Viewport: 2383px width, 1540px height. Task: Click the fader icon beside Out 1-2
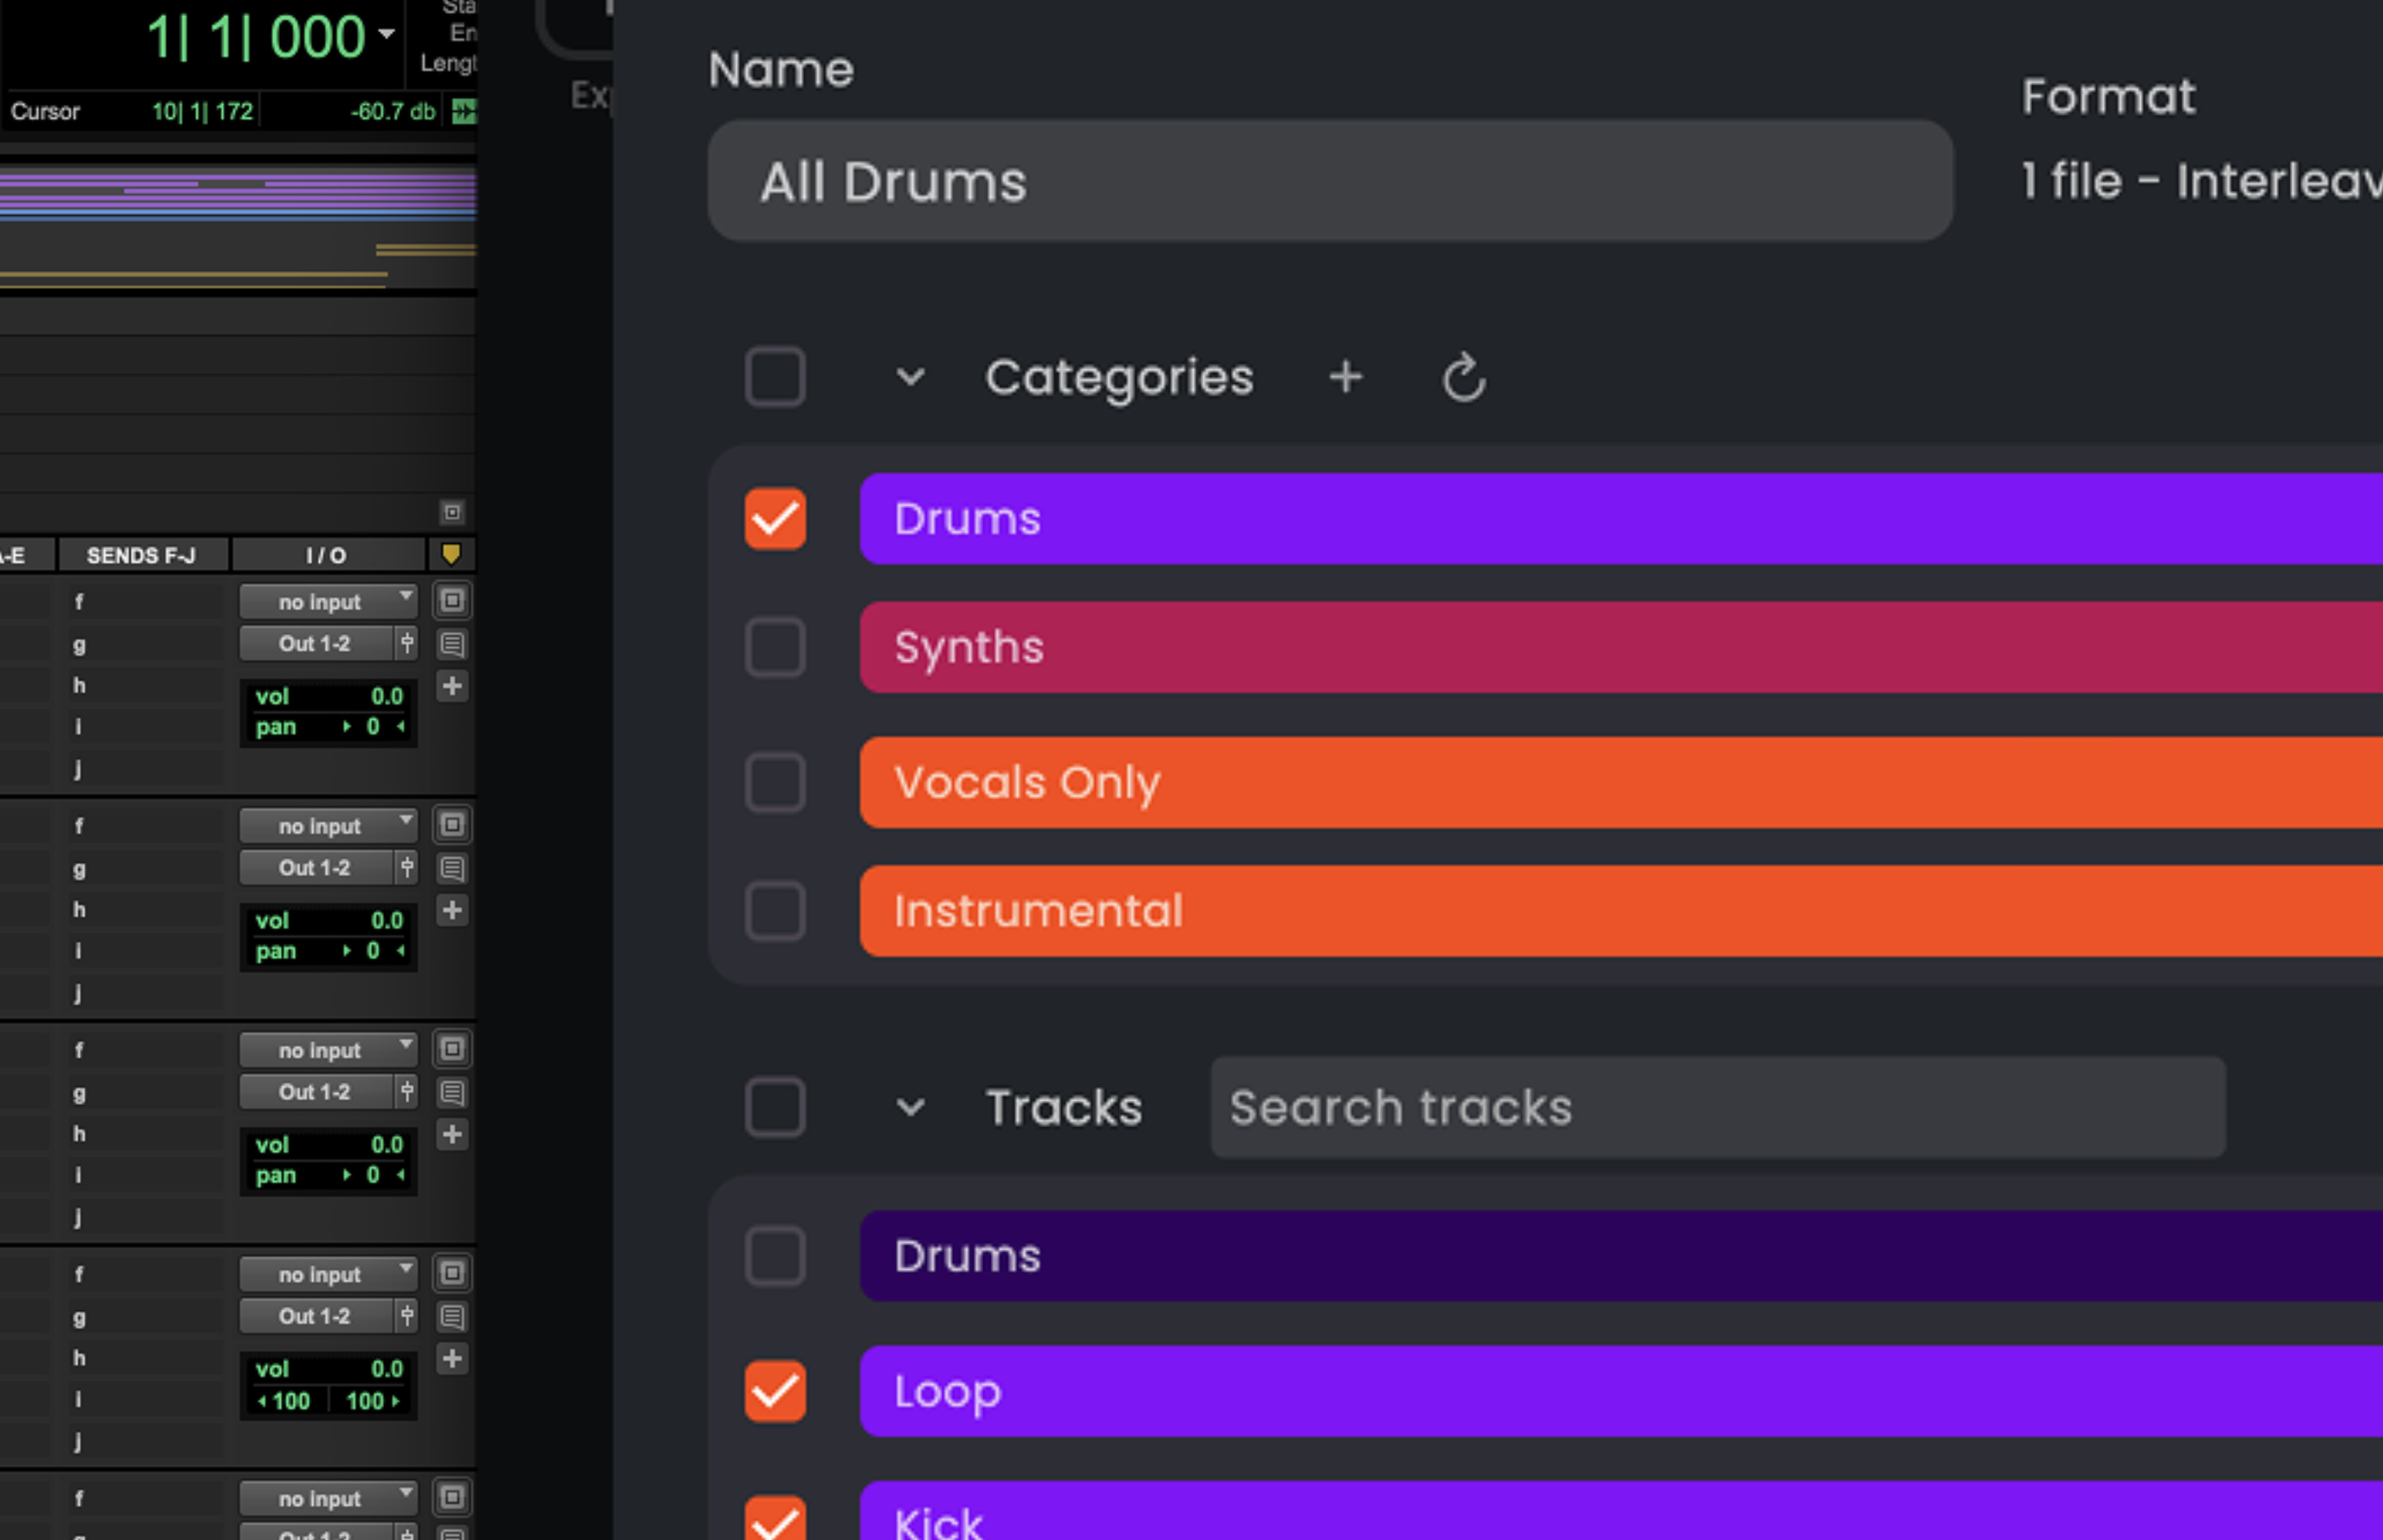[x=408, y=643]
